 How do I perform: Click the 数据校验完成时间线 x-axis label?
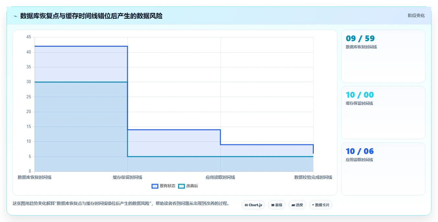[313, 177]
